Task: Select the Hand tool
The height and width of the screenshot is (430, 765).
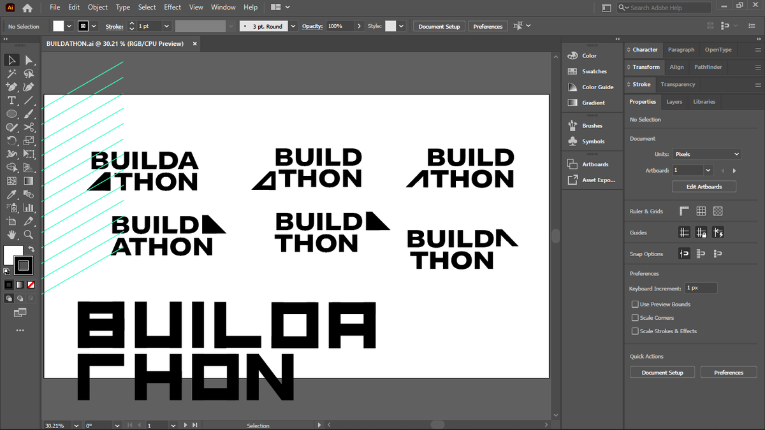Action: point(11,234)
